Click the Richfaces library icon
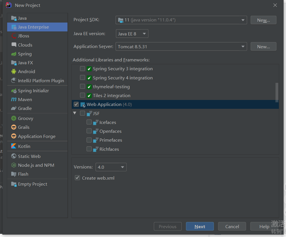This screenshot has height=237, width=286. [96, 149]
